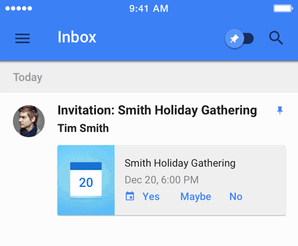Open the hamburger navigation menu

(23, 38)
